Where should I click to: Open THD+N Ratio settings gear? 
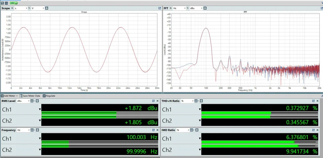pyautogui.click(x=201, y=101)
